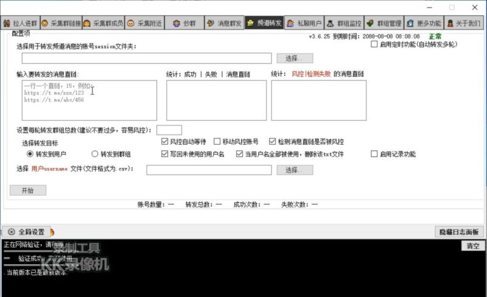
Task: Click the 转发总数 status text
Action: [204, 204]
